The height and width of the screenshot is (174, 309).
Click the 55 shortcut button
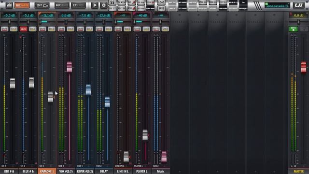point(112,2)
